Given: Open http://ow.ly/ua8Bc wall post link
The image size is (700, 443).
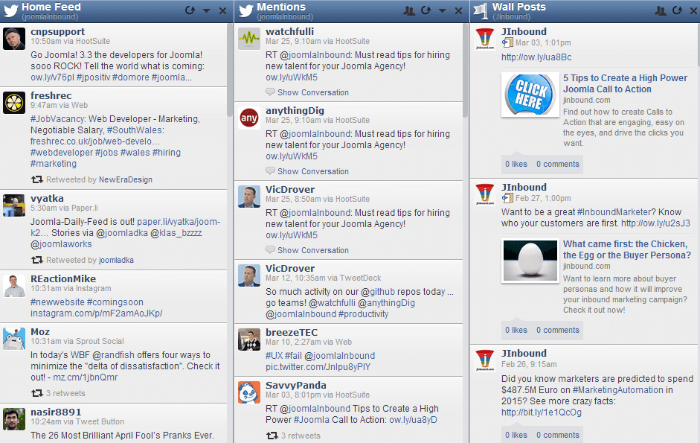Looking at the screenshot, I should point(536,57).
